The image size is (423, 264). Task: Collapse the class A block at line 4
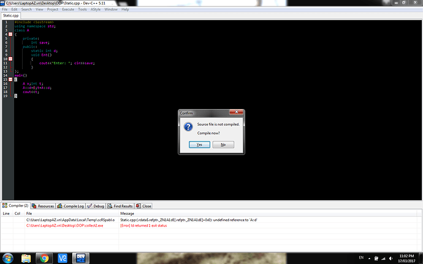point(10,34)
